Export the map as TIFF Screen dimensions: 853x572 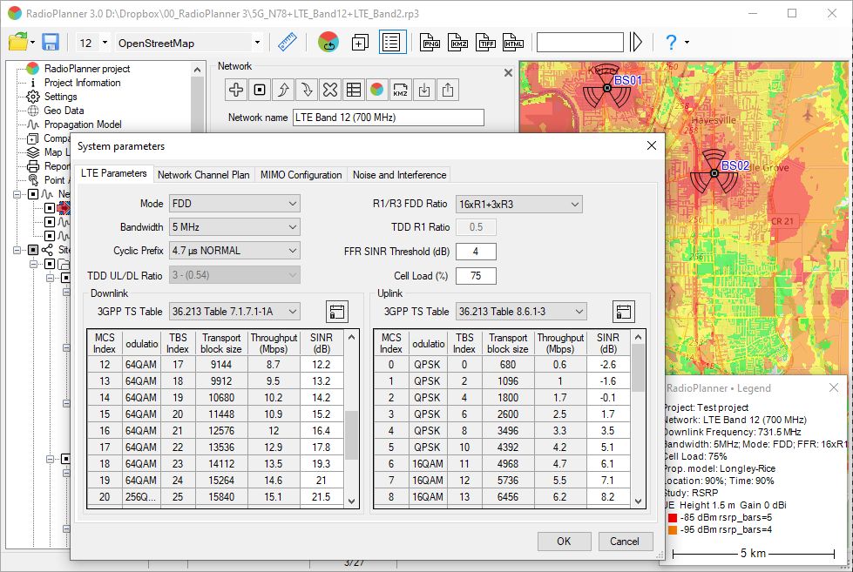pos(486,42)
